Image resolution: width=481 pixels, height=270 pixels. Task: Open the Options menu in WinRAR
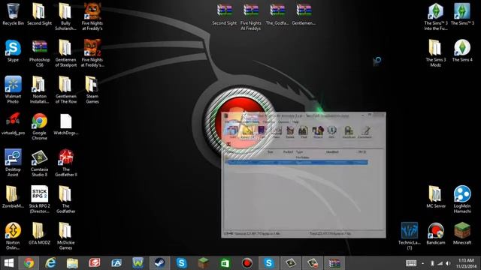click(283, 121)
